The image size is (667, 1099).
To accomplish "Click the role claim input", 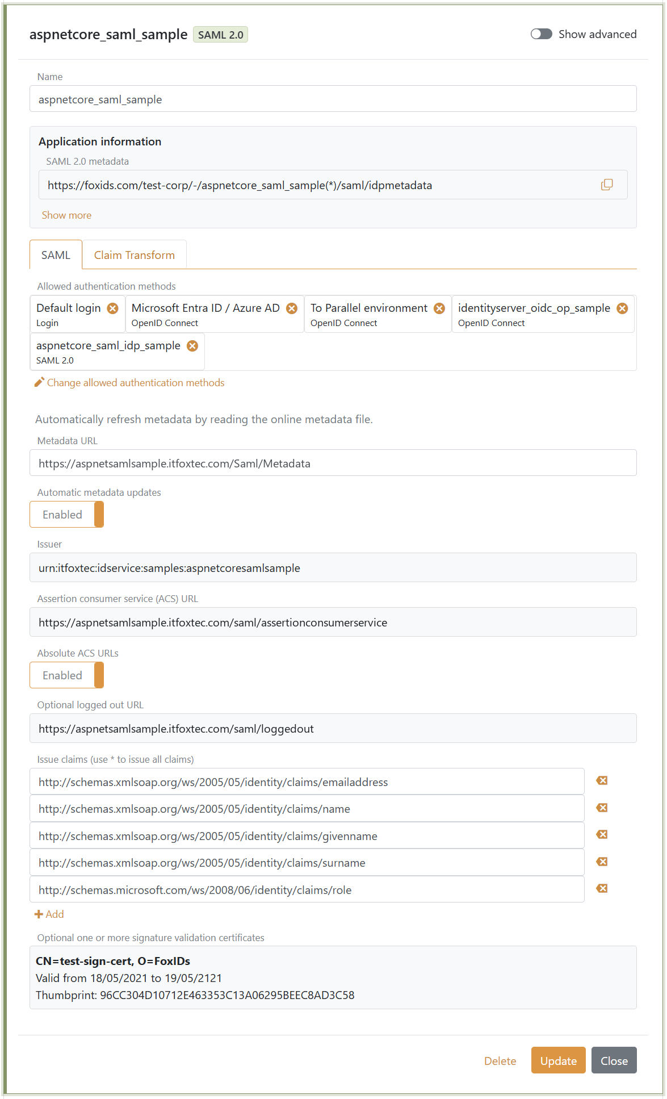I will click(x=307, y=889).
